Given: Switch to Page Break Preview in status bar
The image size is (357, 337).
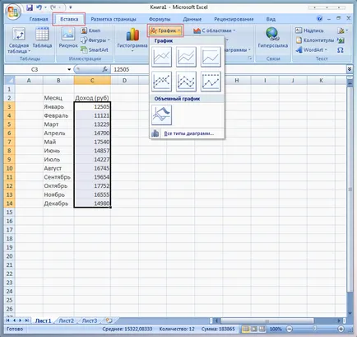Looking at the screenshot, I should (x=262, y=329).
